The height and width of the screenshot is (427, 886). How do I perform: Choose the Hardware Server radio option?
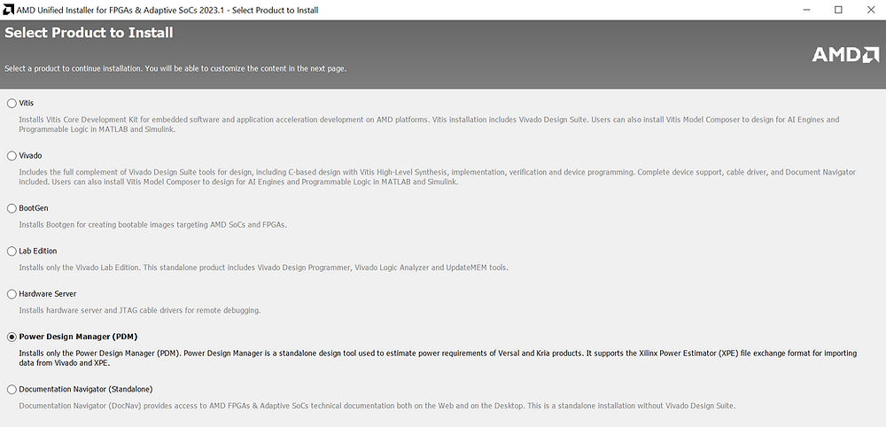pyautogui.click(x=12, y=294)
